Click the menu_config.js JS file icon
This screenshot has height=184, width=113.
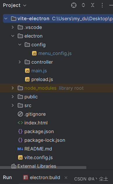(34, 54)
